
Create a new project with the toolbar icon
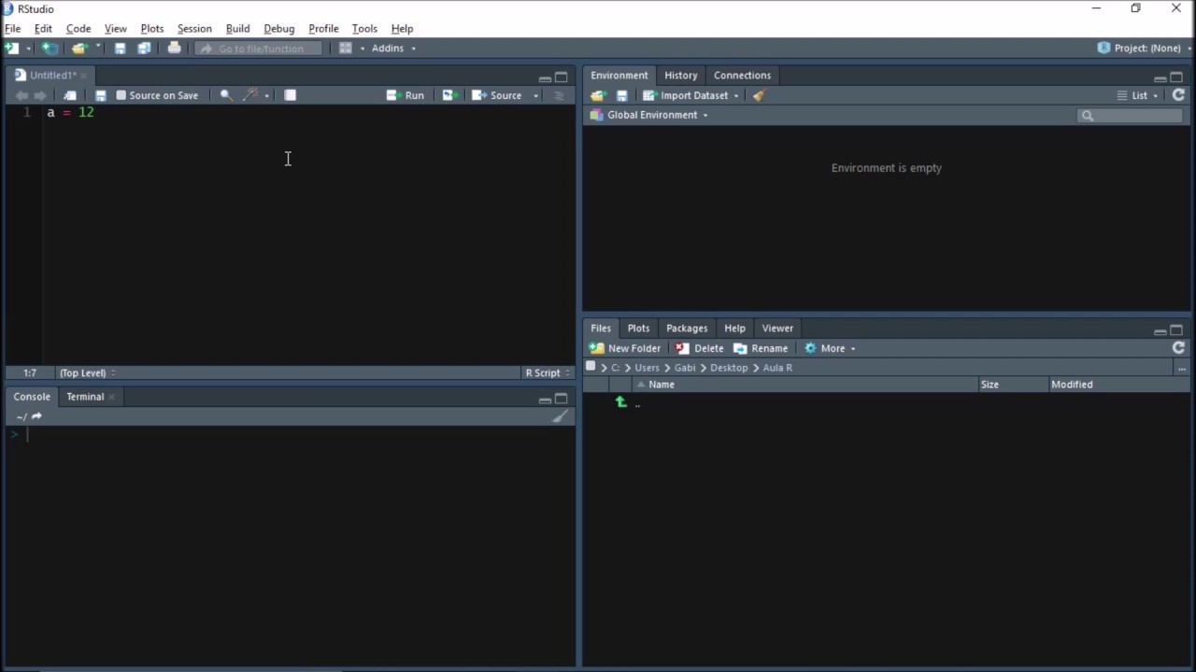pos(50,48)
